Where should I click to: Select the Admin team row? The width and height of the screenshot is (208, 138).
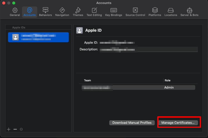(138, 87)
